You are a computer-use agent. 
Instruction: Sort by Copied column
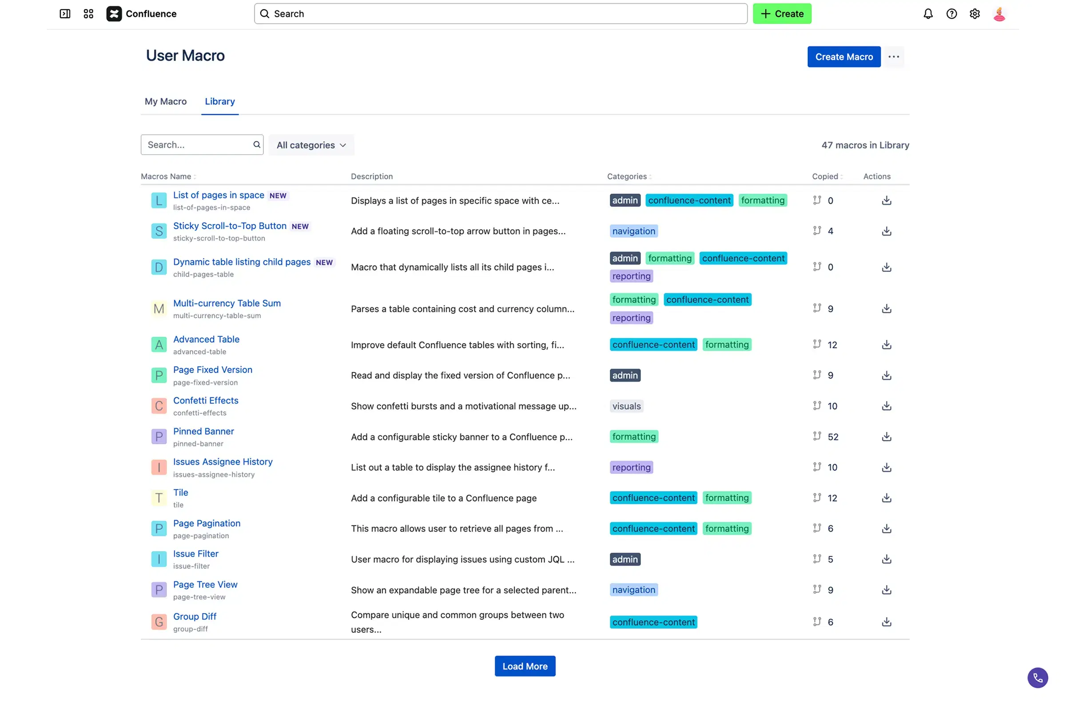pos(828,176)
